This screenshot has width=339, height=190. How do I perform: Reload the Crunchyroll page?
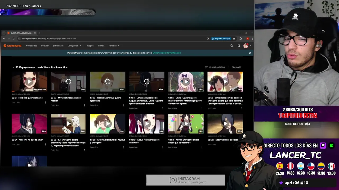[x=14, y=39]
